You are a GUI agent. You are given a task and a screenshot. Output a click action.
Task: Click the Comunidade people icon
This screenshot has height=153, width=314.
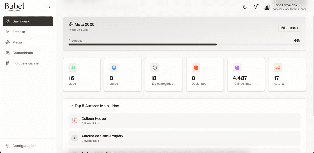7,53
